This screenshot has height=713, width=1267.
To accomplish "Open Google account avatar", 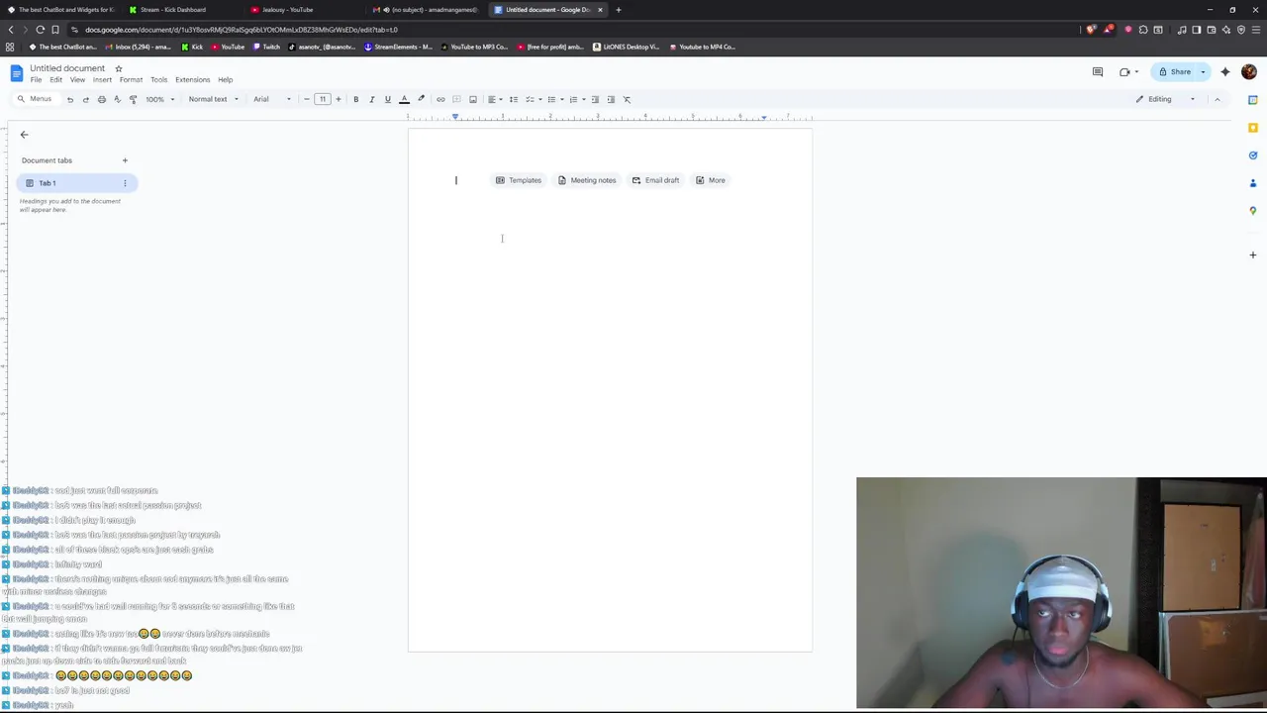I will pyautogui.click(x=1249, y=71).
